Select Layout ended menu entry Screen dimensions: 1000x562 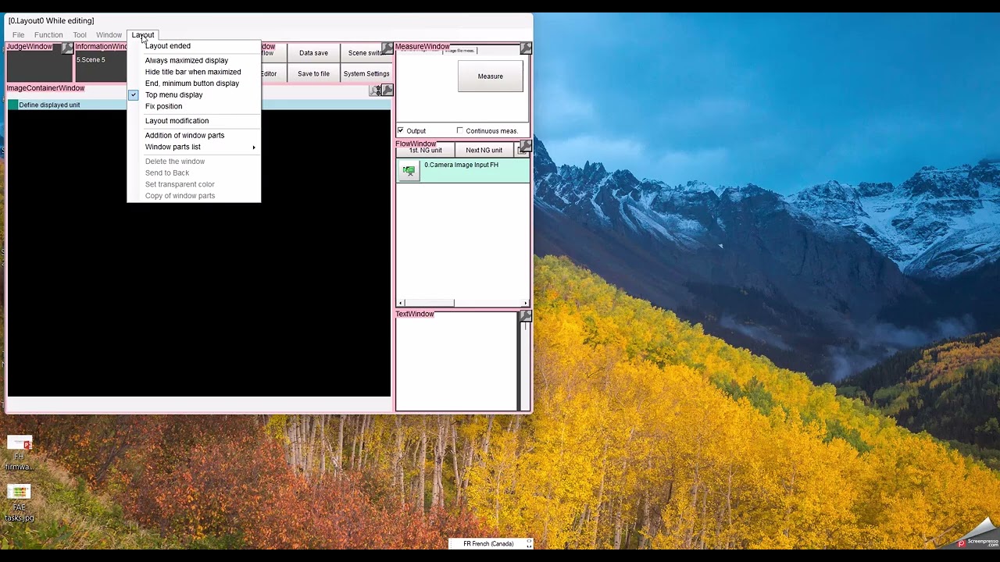pos(167,46)
